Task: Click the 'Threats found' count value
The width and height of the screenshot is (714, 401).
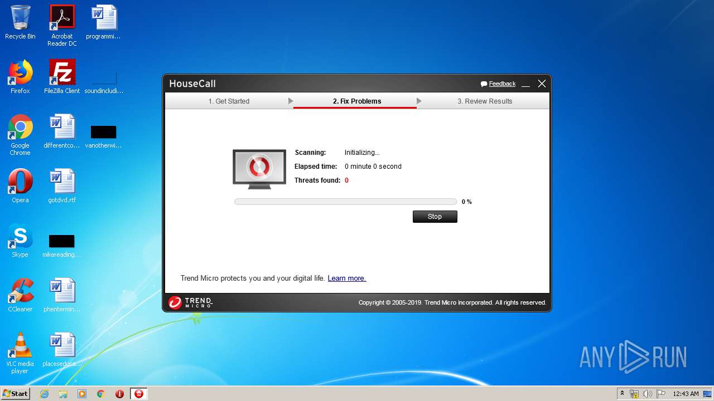Action: [346, 180]
